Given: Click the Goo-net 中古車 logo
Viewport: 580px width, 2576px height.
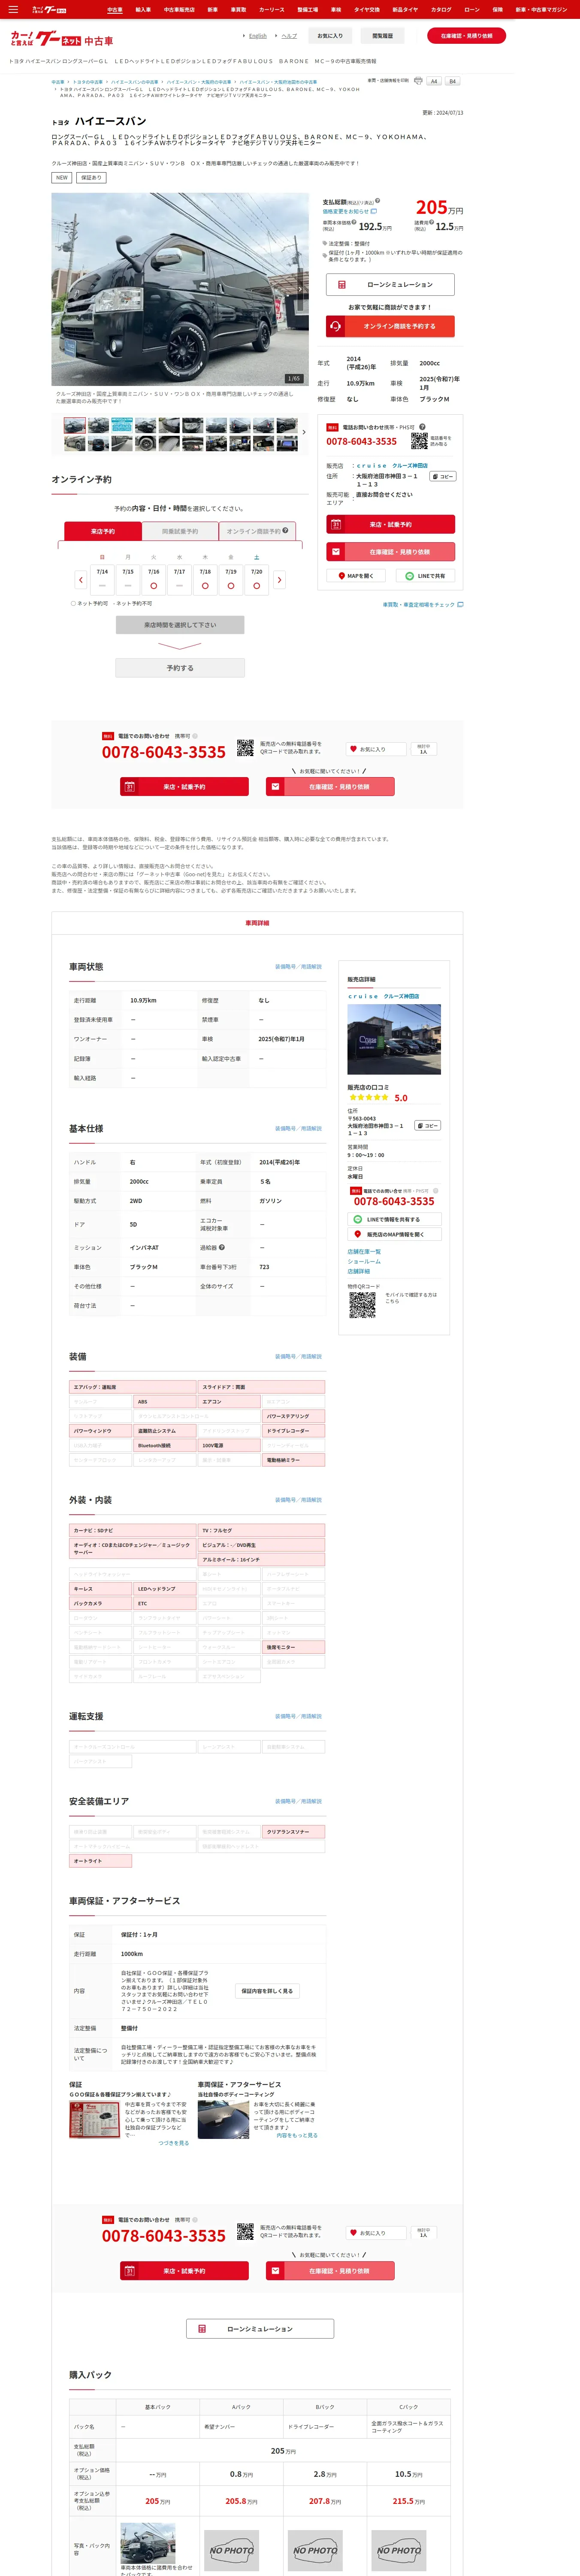Looking at the screenshot, I should pyautogui.click(x=62, y=39).
